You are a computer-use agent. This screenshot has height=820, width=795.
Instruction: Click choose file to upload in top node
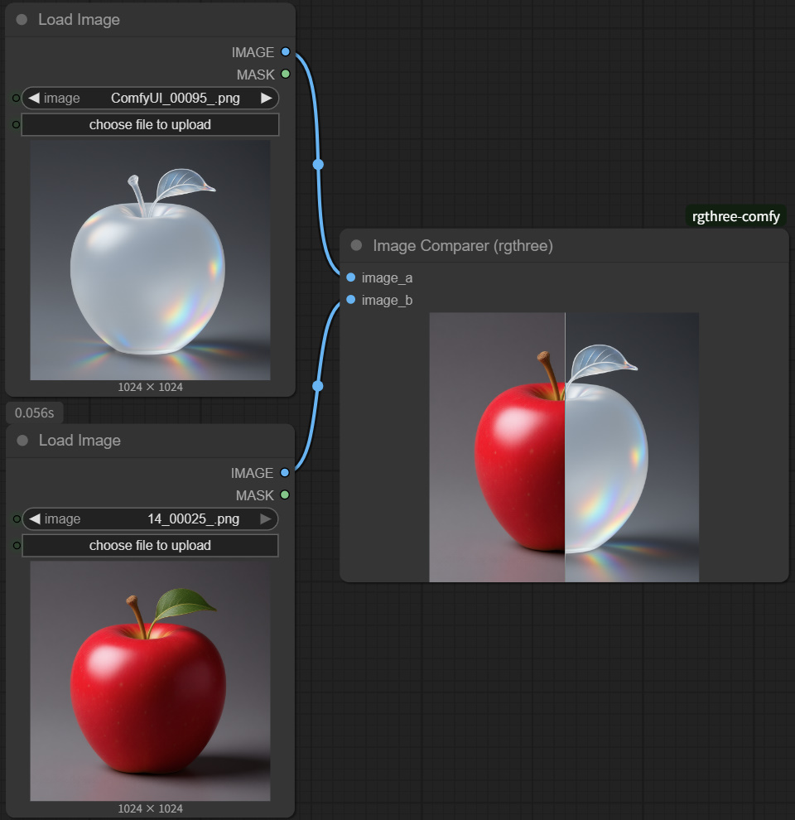[x=150, y=124]
